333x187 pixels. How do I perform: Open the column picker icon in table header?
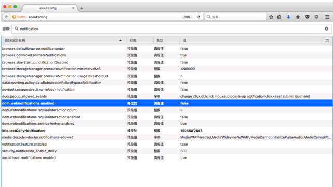click(x=327, y=40)
